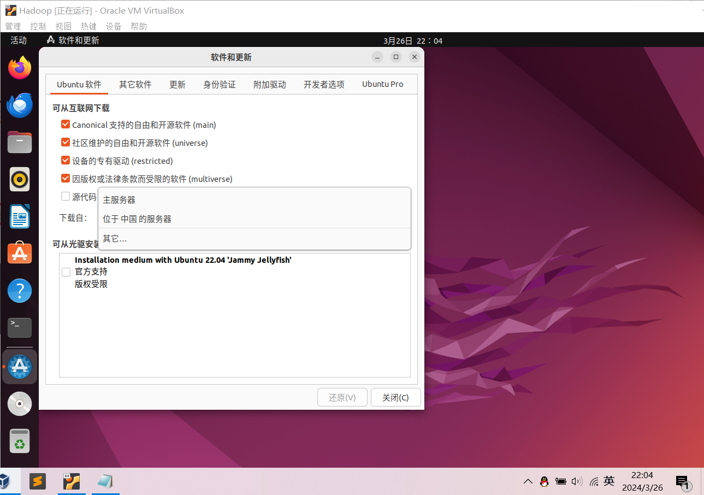Choose 其它… server option
This screenshot has width=704, height=495.
(254, 239)
